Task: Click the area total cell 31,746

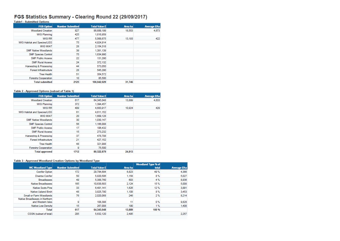Action: point(129,82)
